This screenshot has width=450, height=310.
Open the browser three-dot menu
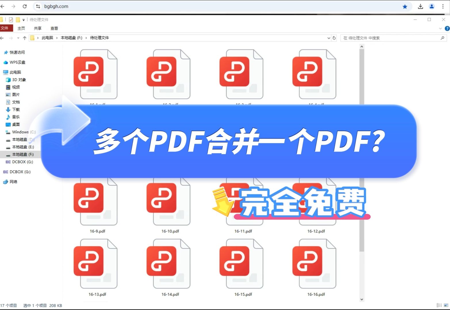(443, 6)
